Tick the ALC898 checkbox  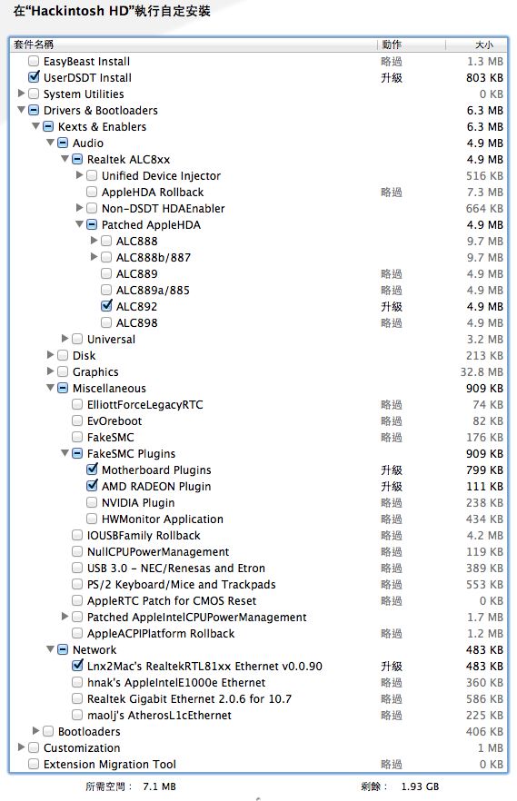click(106, 323)
